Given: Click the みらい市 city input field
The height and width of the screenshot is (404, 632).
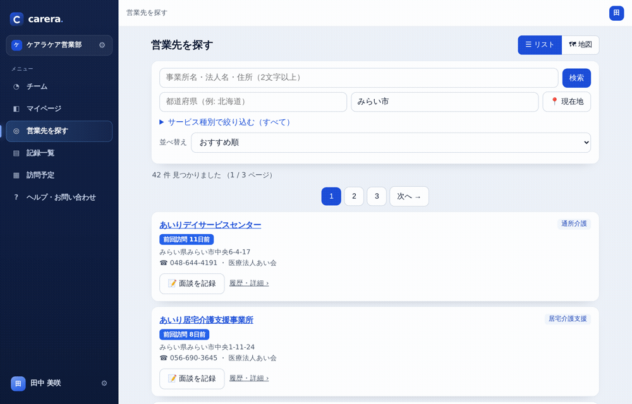Looking at the screenshot, I should tap(444, 102).
